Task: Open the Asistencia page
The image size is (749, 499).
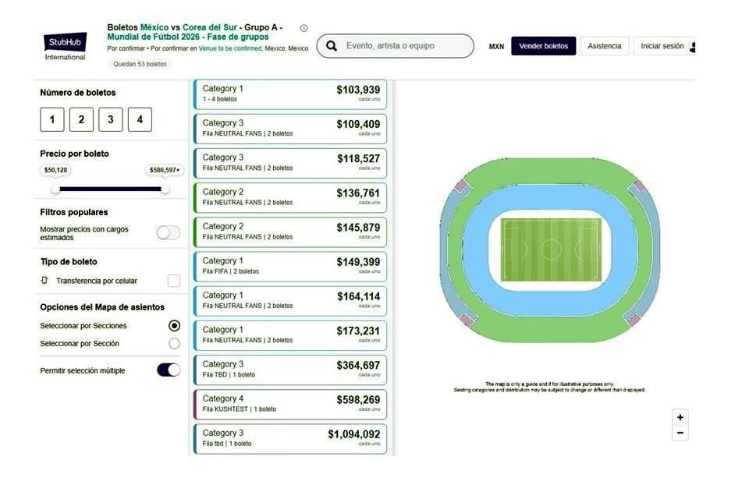Action: point(605,46)
